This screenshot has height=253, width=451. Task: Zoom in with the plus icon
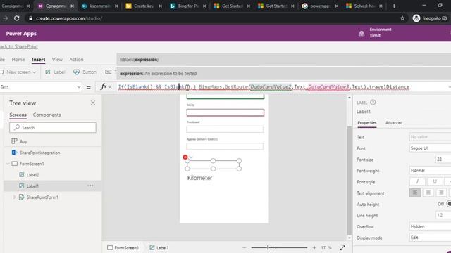point(314,247)
